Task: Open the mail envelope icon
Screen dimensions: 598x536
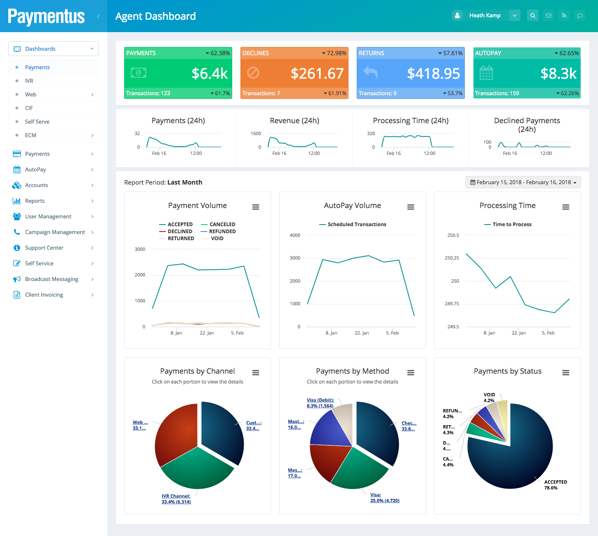Action: tap(548, 16)
